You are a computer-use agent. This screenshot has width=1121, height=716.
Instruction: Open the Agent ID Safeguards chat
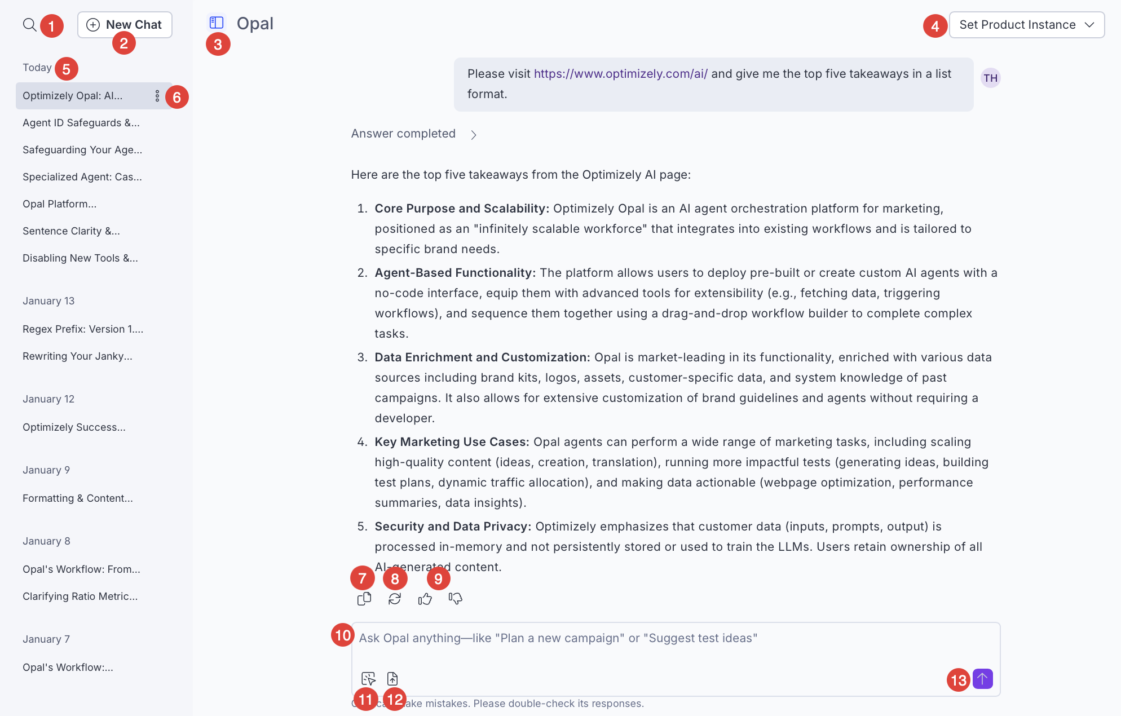pyautogui.click(x=81, y=123)
